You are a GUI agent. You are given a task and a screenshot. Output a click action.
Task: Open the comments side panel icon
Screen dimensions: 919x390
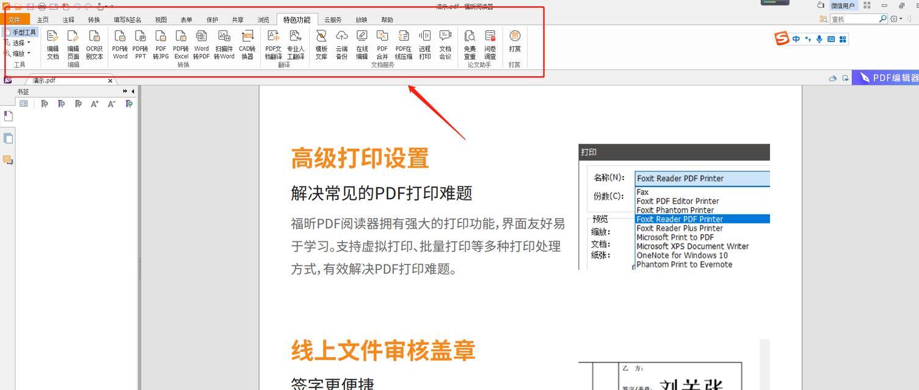pos(8,160)
